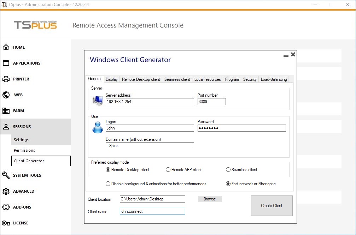Open the Load-Balancing tab
The height and width of the screenshot is (235, 356).
(274, 79)
